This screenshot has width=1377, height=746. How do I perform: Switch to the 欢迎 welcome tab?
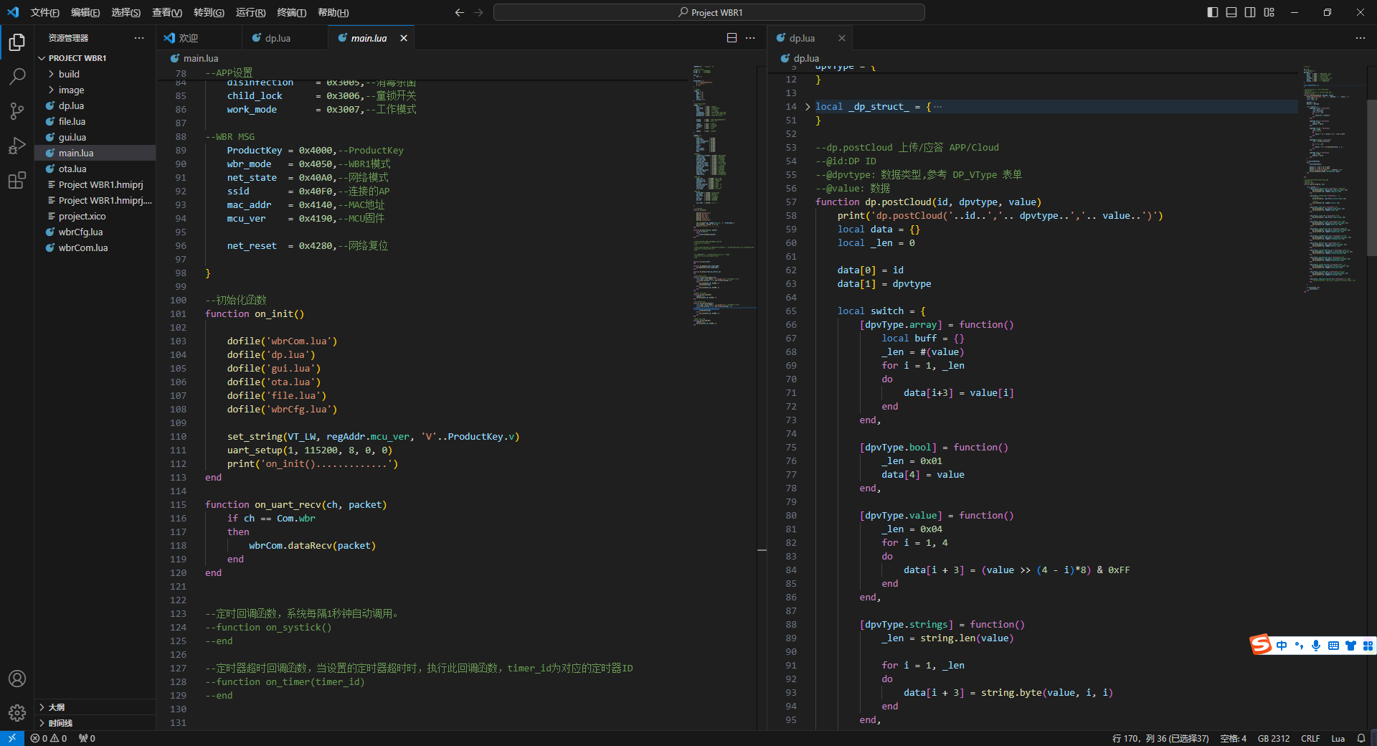pos(200,38)
